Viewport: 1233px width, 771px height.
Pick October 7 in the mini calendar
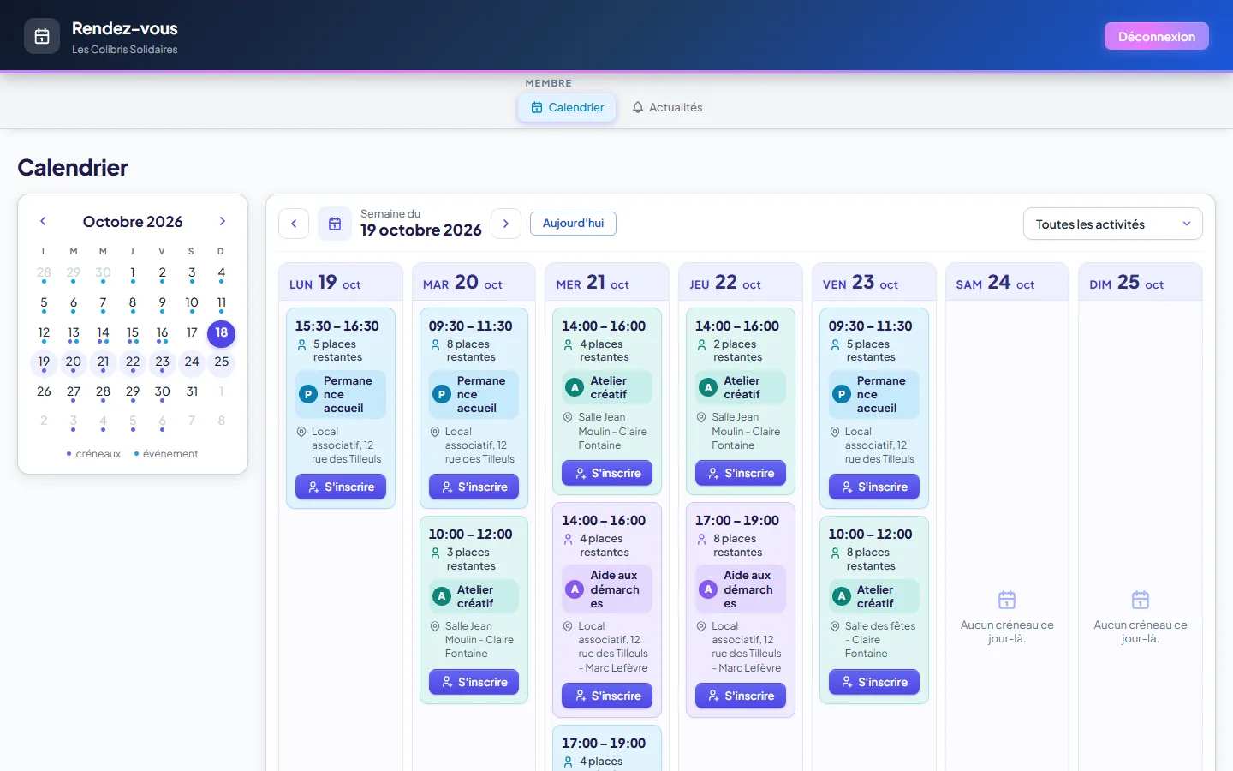[x=103, y=303]
